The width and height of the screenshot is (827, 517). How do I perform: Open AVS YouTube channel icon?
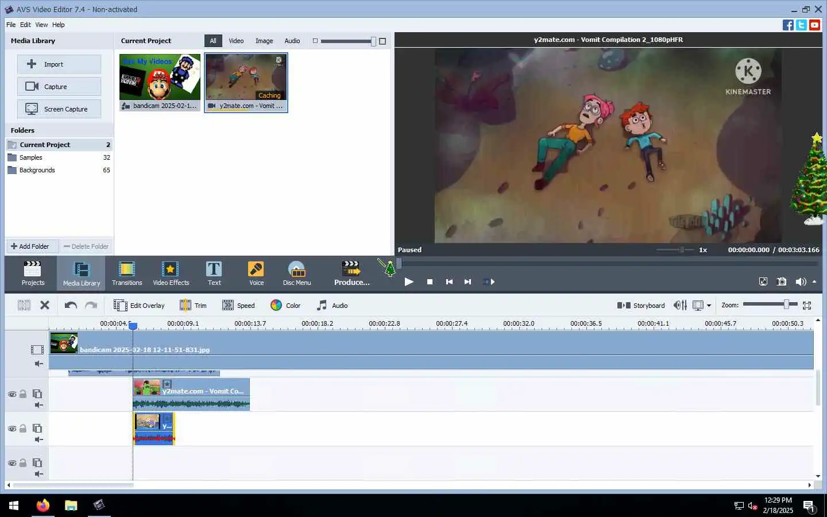point(814,25)
